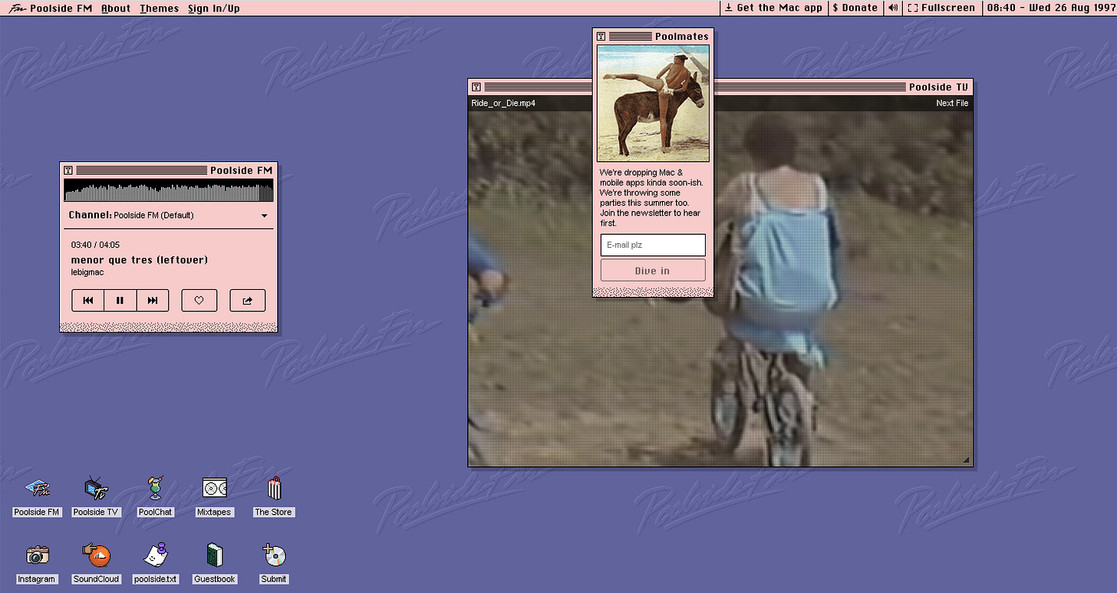Viewport: 1117px width, 593px height.
Task: Click the donkey photo in Poolmates
Action: [653, 103]
